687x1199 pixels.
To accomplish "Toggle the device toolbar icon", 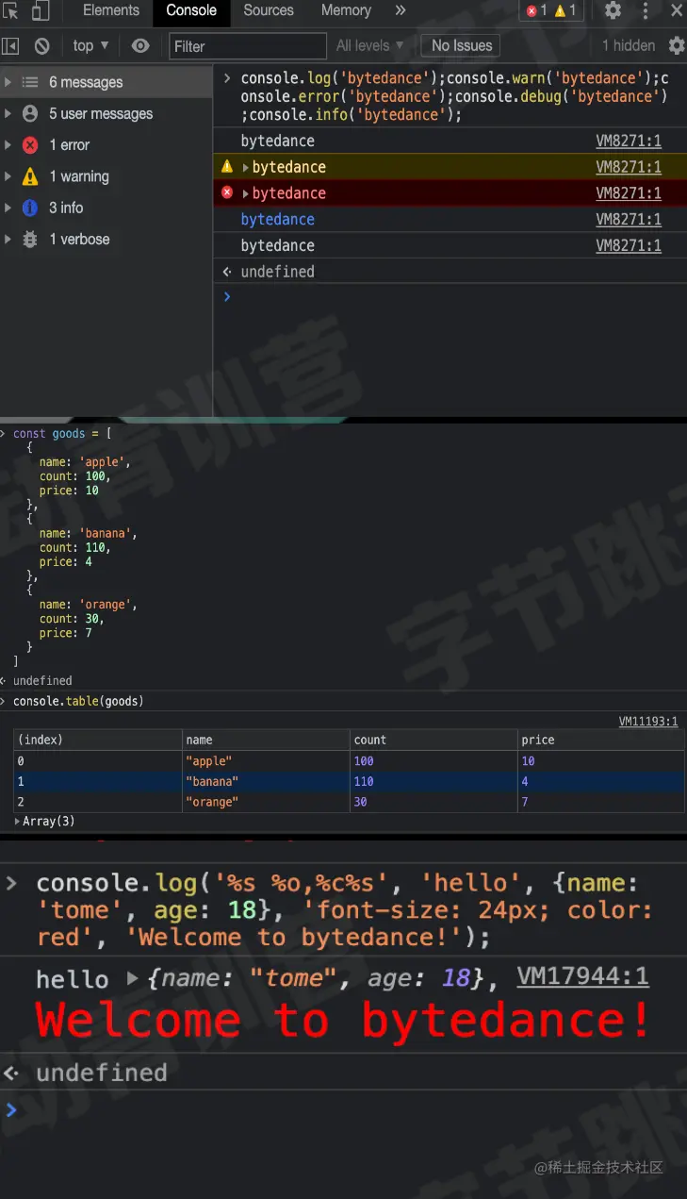I will click(41, 11).
